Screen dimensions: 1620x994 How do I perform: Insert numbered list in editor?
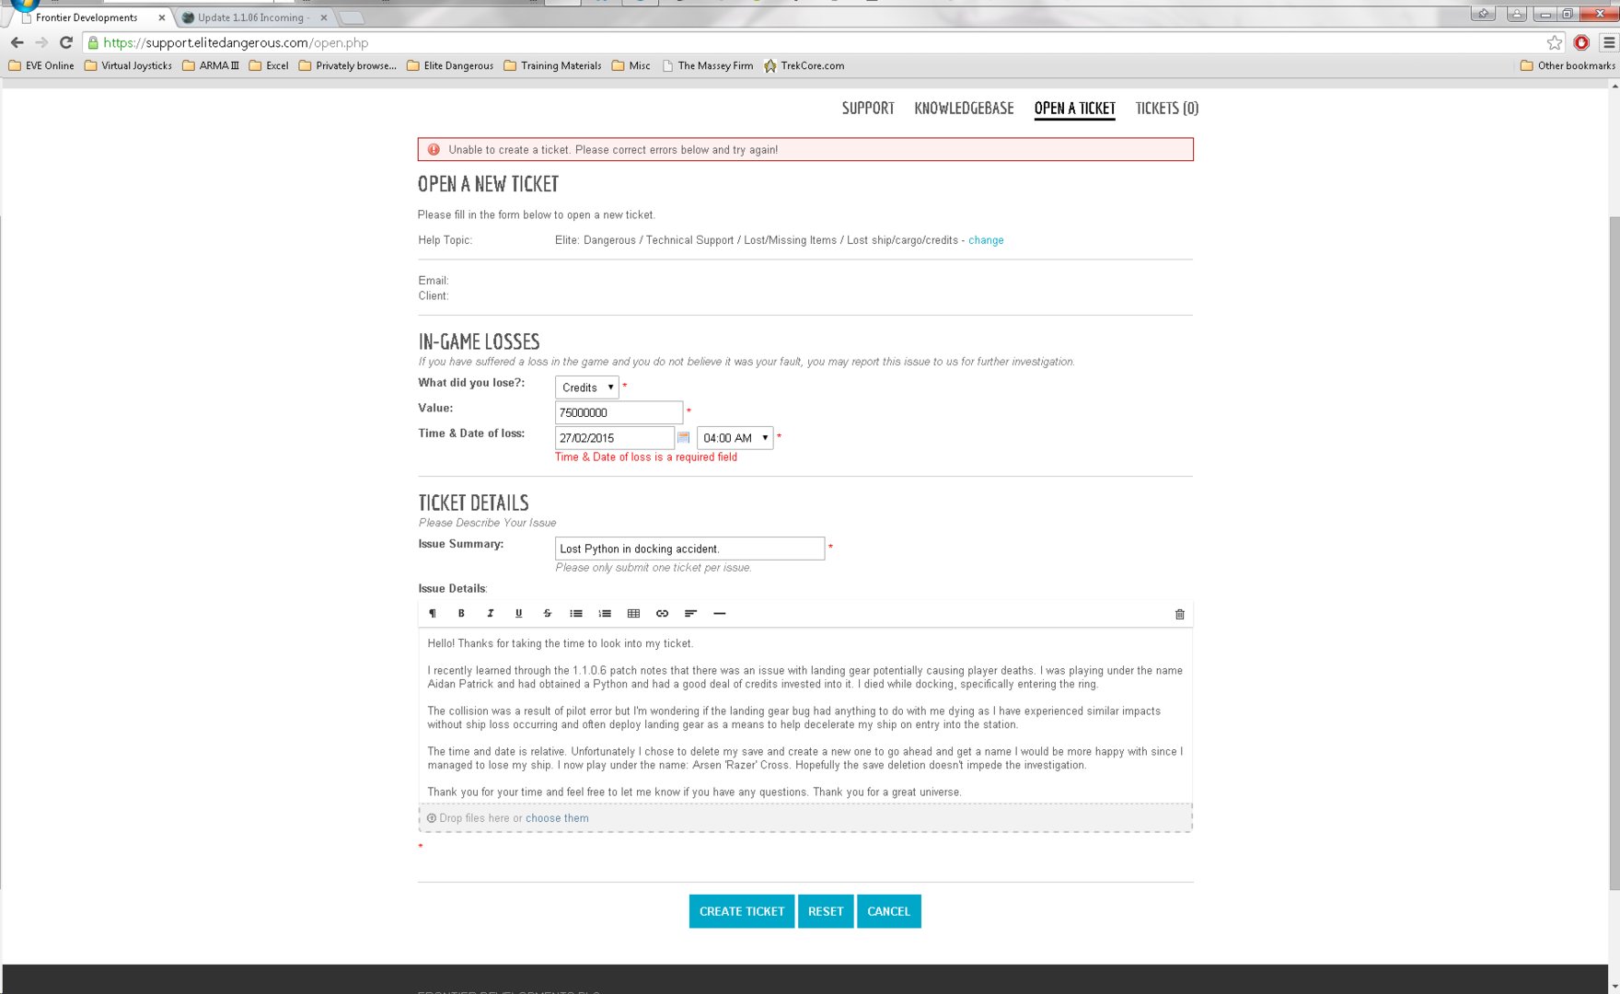tap(605, 614)
